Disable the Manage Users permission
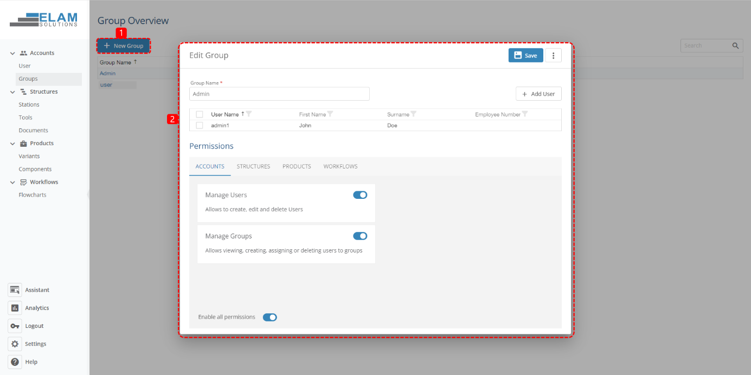 [360, 195]
